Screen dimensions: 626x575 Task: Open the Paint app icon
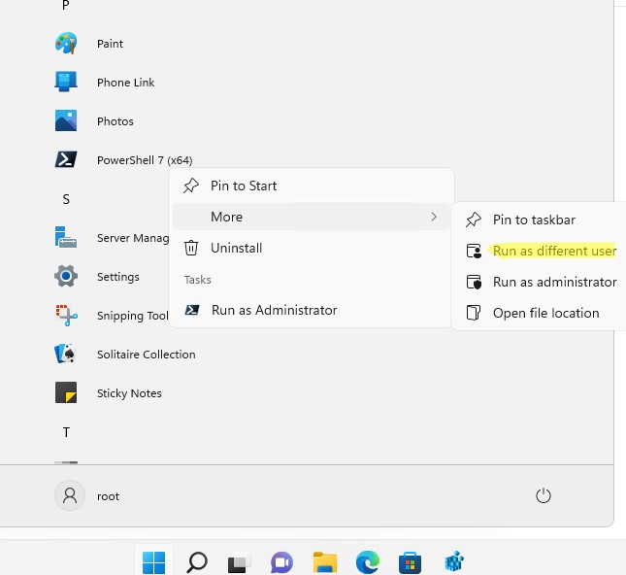click(x=66, y=43)
